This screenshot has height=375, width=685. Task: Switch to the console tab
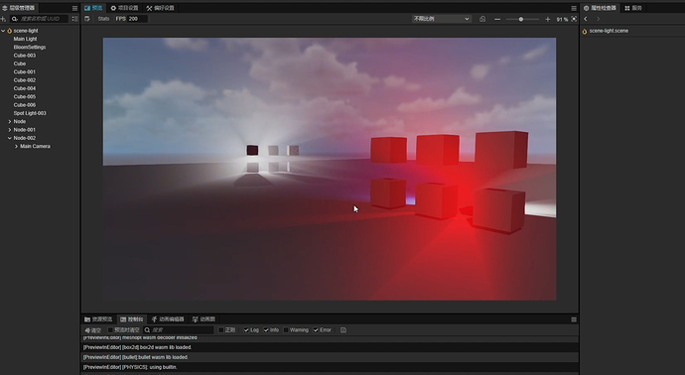click(x=131, y=319)
